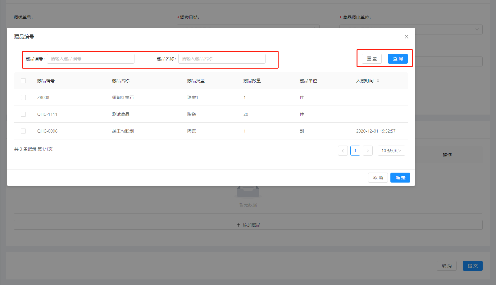The image size is (496, 285).
Task: Click the quantity 20 cell
Action: click(x=246, y=114)
